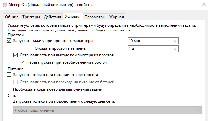This screenshot has width=208, height=121.
Task: Select the Условия tab
Action: coord(73,16)
